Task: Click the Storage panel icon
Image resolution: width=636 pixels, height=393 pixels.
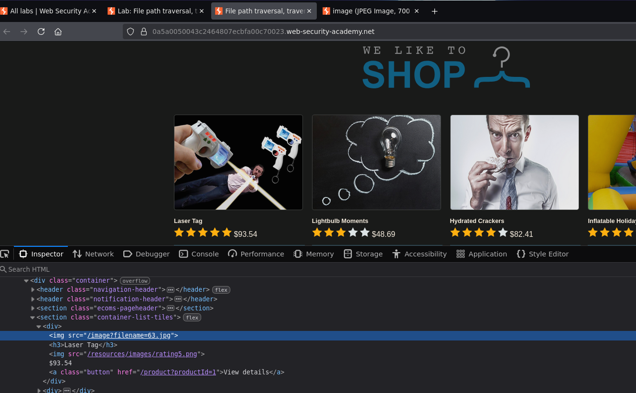Action: 348,254
